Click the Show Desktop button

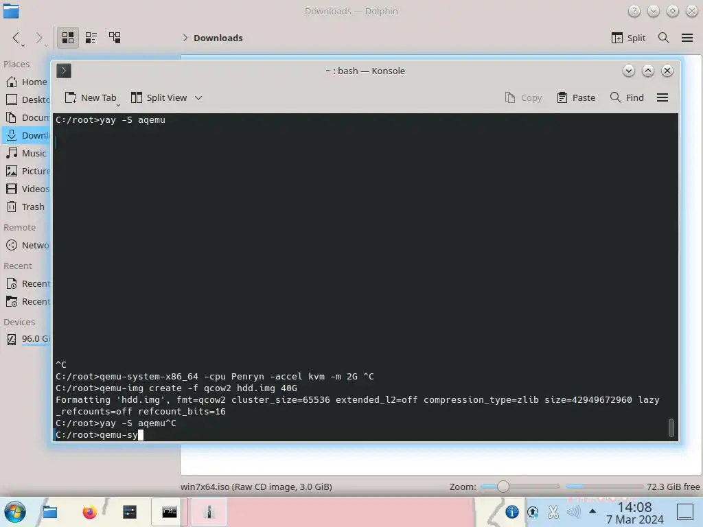[684, 512]
